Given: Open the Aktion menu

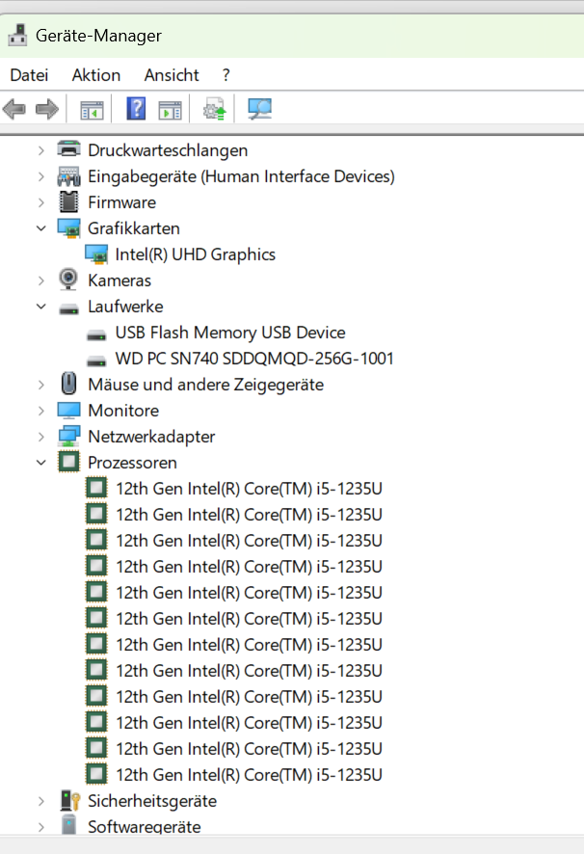Looking at the screenshot, I should tap(95, 75).
